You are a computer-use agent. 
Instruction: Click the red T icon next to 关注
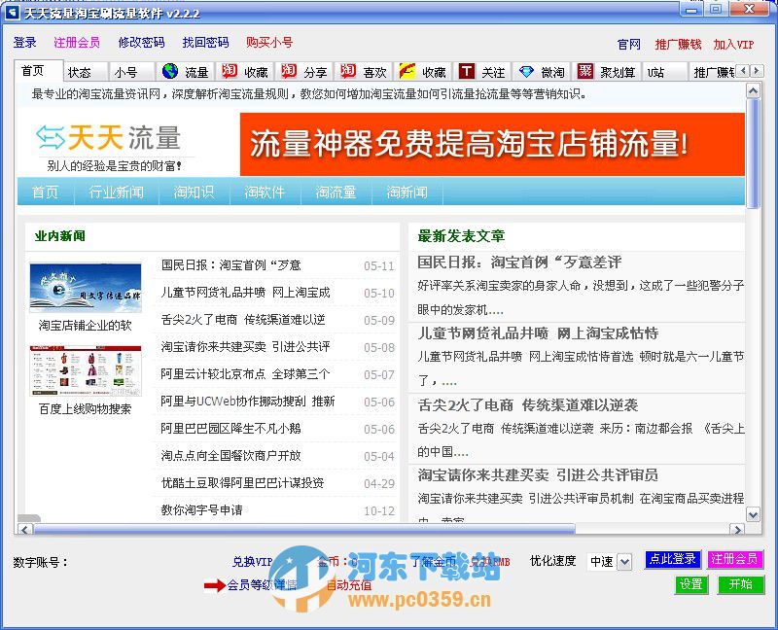[464, 71]
